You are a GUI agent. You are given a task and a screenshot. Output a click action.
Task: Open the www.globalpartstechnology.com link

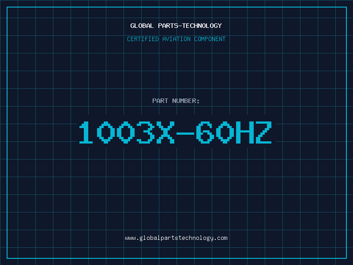pyautogui.click(x=176, y=238)
